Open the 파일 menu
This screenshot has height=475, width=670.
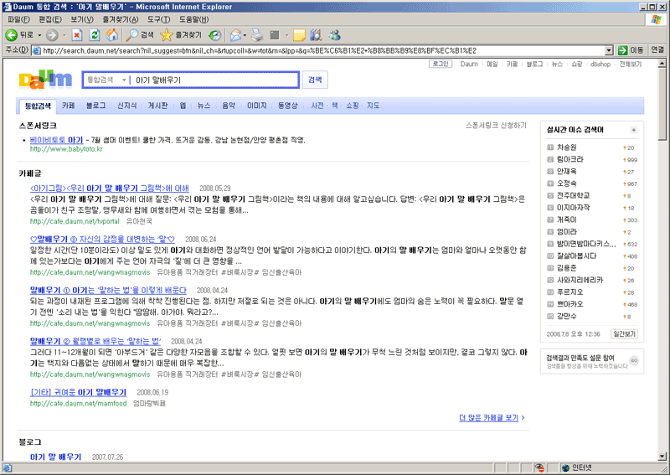click(x=18, y=19)
